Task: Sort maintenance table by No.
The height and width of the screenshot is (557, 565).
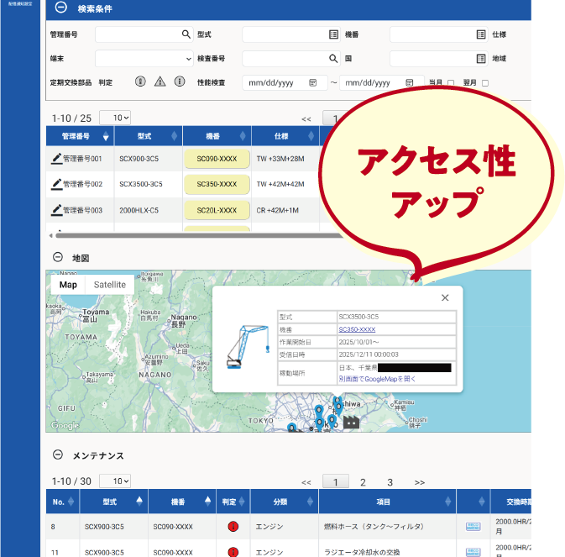Action: [x=71, y=502]
